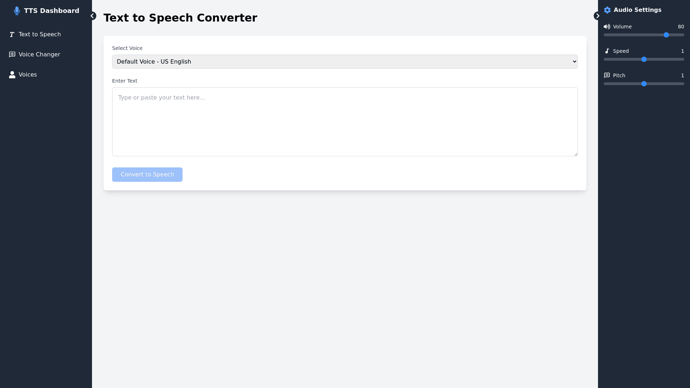Screen dimensions: 690x388
Task: Select the Text to Speech 'T' icon
Action: click(x=11, y=34)
